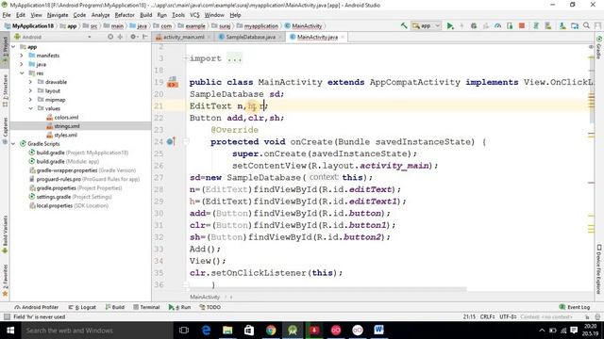
Task: Click the myapplication breadcrumb
Action: tap(258, 25)
